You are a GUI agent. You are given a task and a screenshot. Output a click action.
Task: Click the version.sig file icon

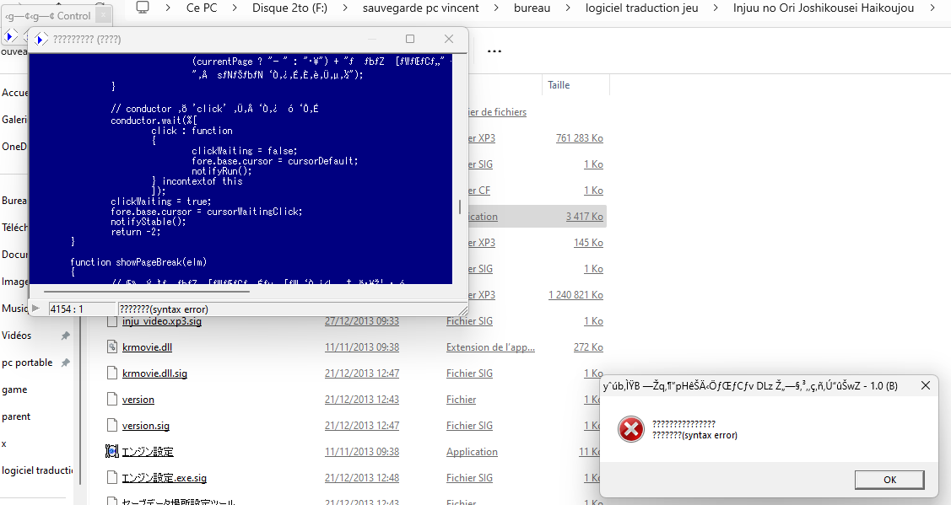(111, 425)
